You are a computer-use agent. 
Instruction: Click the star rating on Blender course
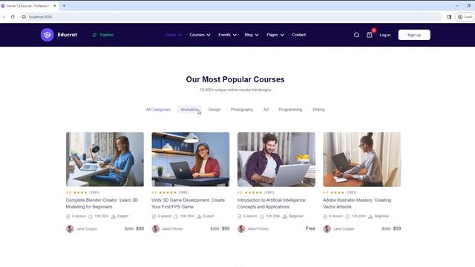coord(80,193)
